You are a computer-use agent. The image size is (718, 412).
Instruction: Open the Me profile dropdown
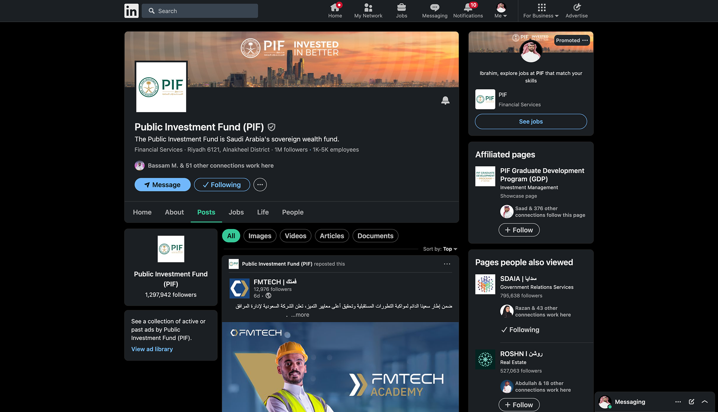tap(501, 11)
